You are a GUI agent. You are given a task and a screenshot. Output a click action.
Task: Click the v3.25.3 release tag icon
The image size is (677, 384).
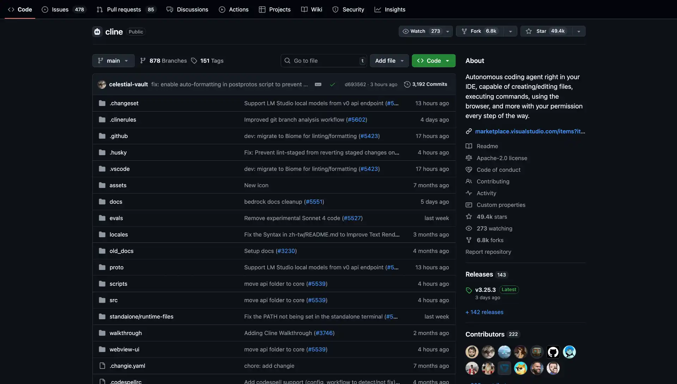pos(469,290)
